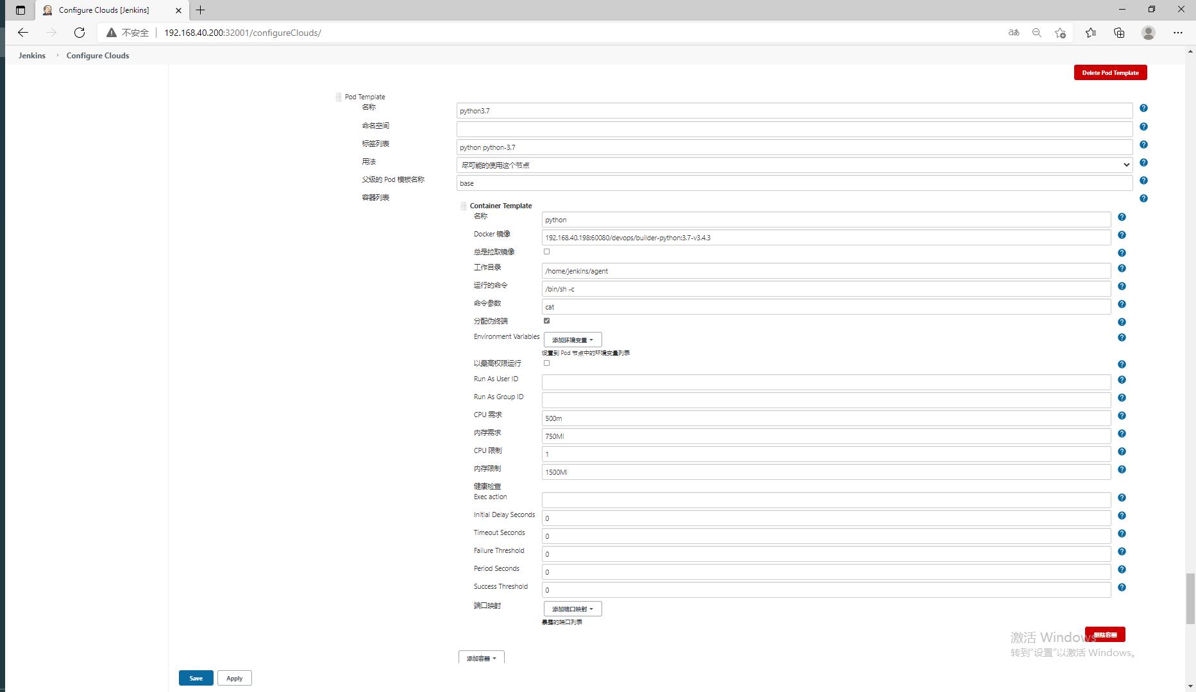The image size is (1196, 692).
Task: Click the empty 命名空间 field
Action: [x=795, y=129]
